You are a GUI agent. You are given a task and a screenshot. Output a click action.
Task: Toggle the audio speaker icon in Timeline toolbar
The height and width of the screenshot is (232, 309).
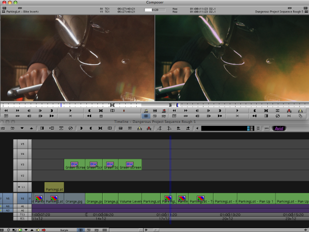(197, 129)
